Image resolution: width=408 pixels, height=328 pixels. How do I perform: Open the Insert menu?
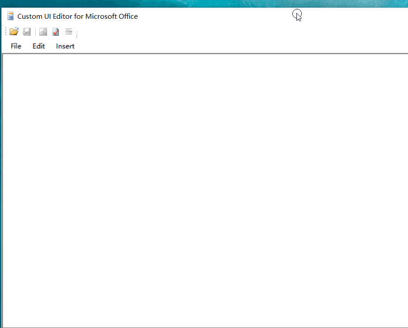click(65, 46)
